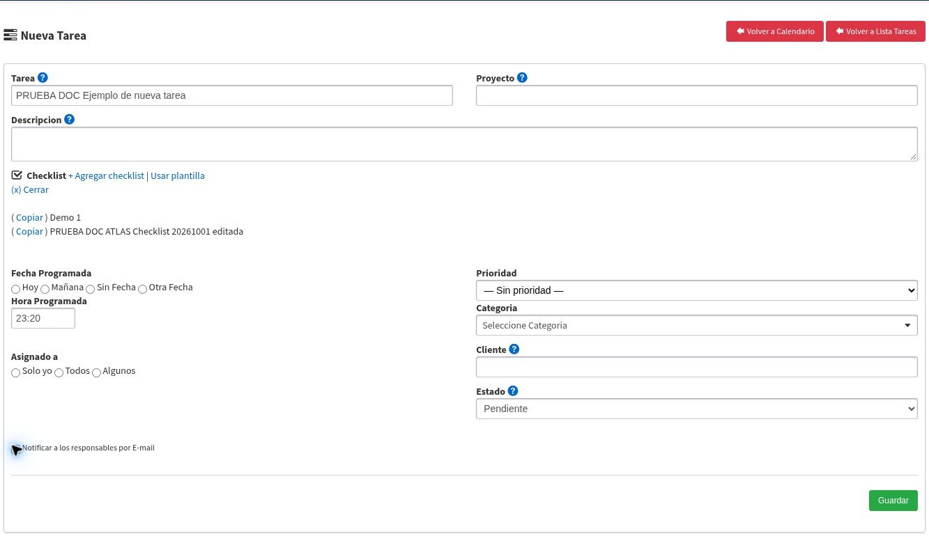
Task: Choose the Otra Fecha radio option
Action: click(143, 289)
